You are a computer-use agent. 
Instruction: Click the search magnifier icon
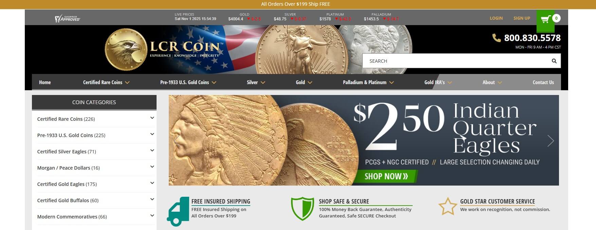554,61
